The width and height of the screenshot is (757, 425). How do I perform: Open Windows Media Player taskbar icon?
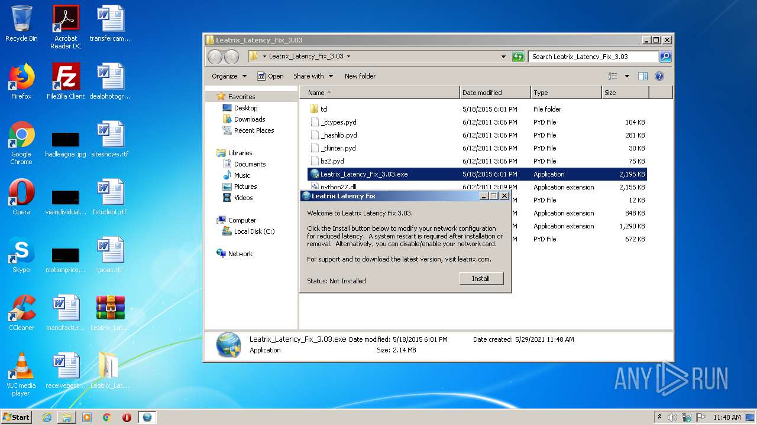(87, 417)
